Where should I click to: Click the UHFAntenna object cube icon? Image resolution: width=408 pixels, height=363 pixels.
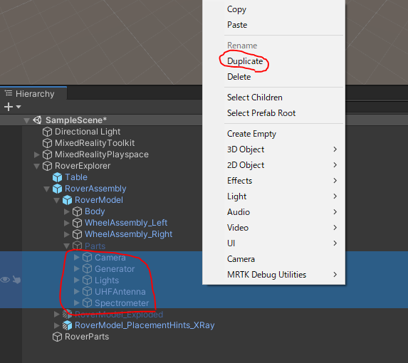[x=87, y=292]
